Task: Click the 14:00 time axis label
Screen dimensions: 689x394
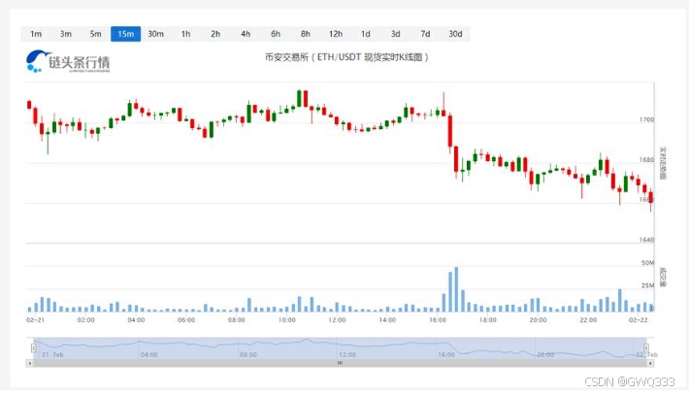Action: pos(387,320)
